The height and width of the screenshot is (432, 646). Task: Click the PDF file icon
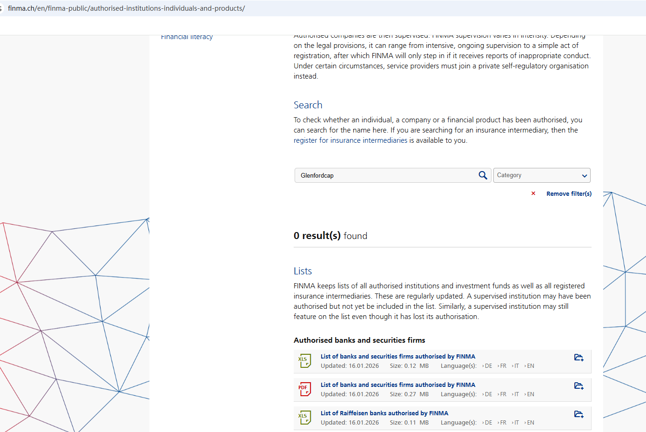coord(305,389)
